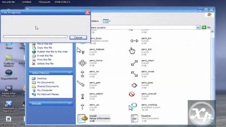
Task: Close the File Progress dialog
Action: [87, 13]
